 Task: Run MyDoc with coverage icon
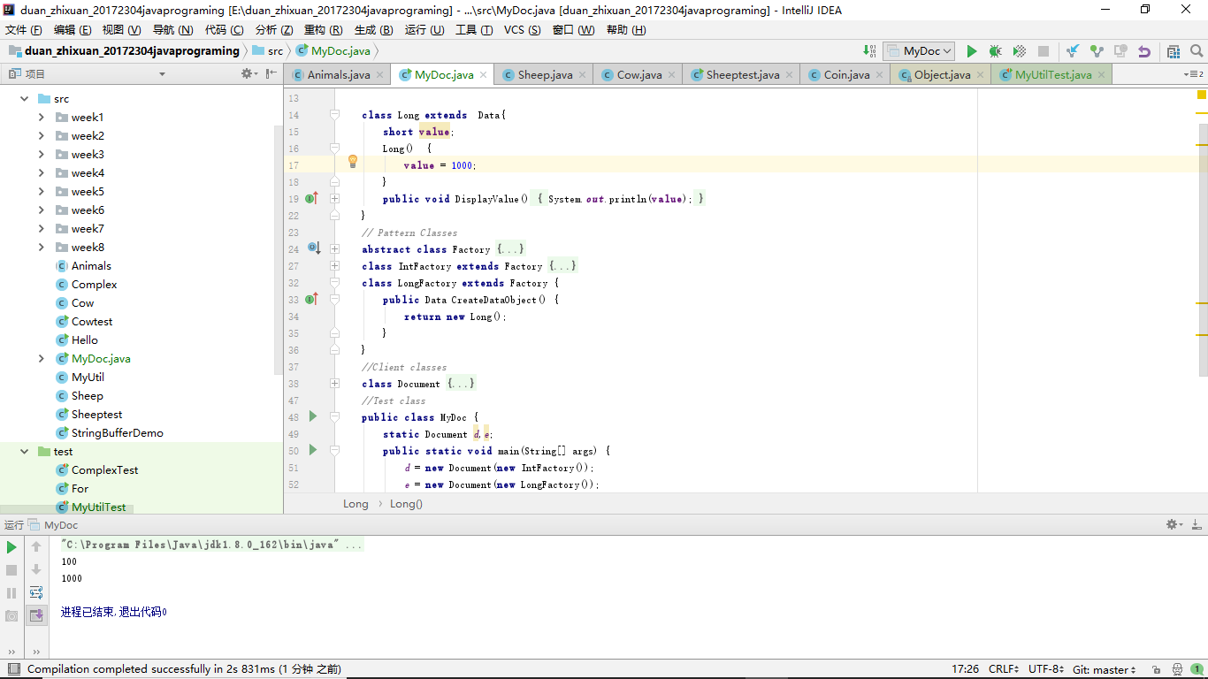tap(1019, 51)
